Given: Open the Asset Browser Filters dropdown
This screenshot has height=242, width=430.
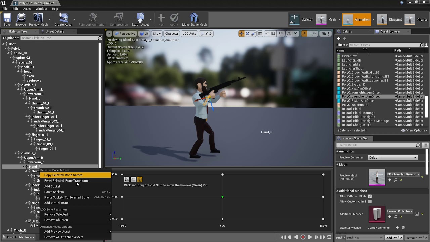Looking at the screenshot, I should pyautogui.click(x=342, y=45).
